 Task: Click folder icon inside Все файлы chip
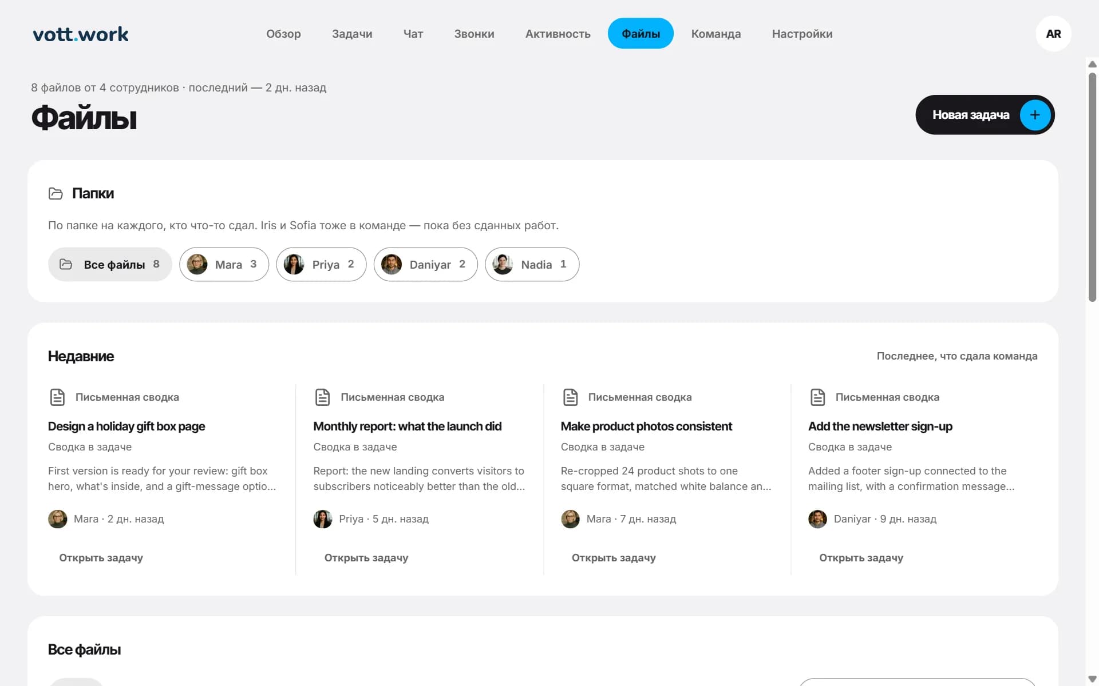point(66,264)
